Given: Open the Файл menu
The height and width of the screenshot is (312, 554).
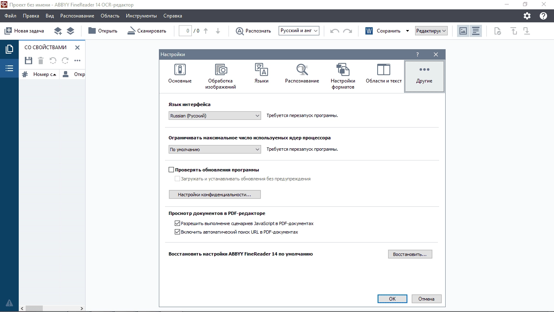Looking at the screenshot, I should point(11,16).
